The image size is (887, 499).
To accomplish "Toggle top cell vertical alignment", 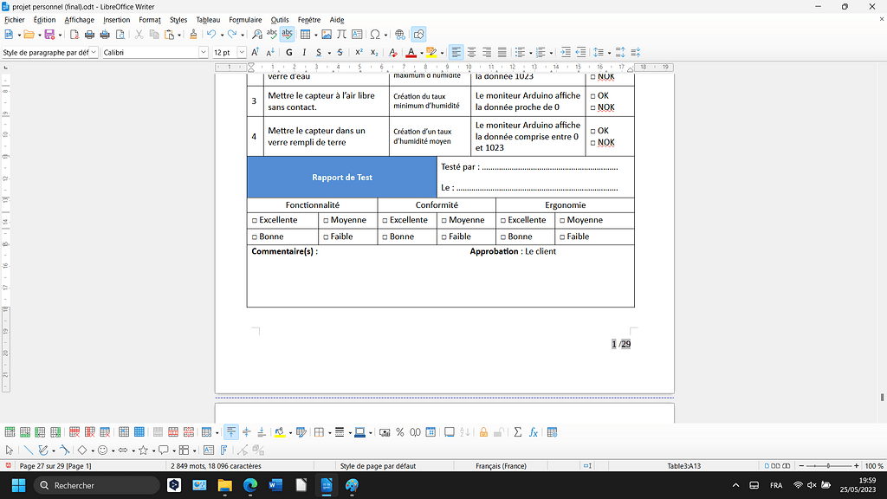I will point(230,432).
